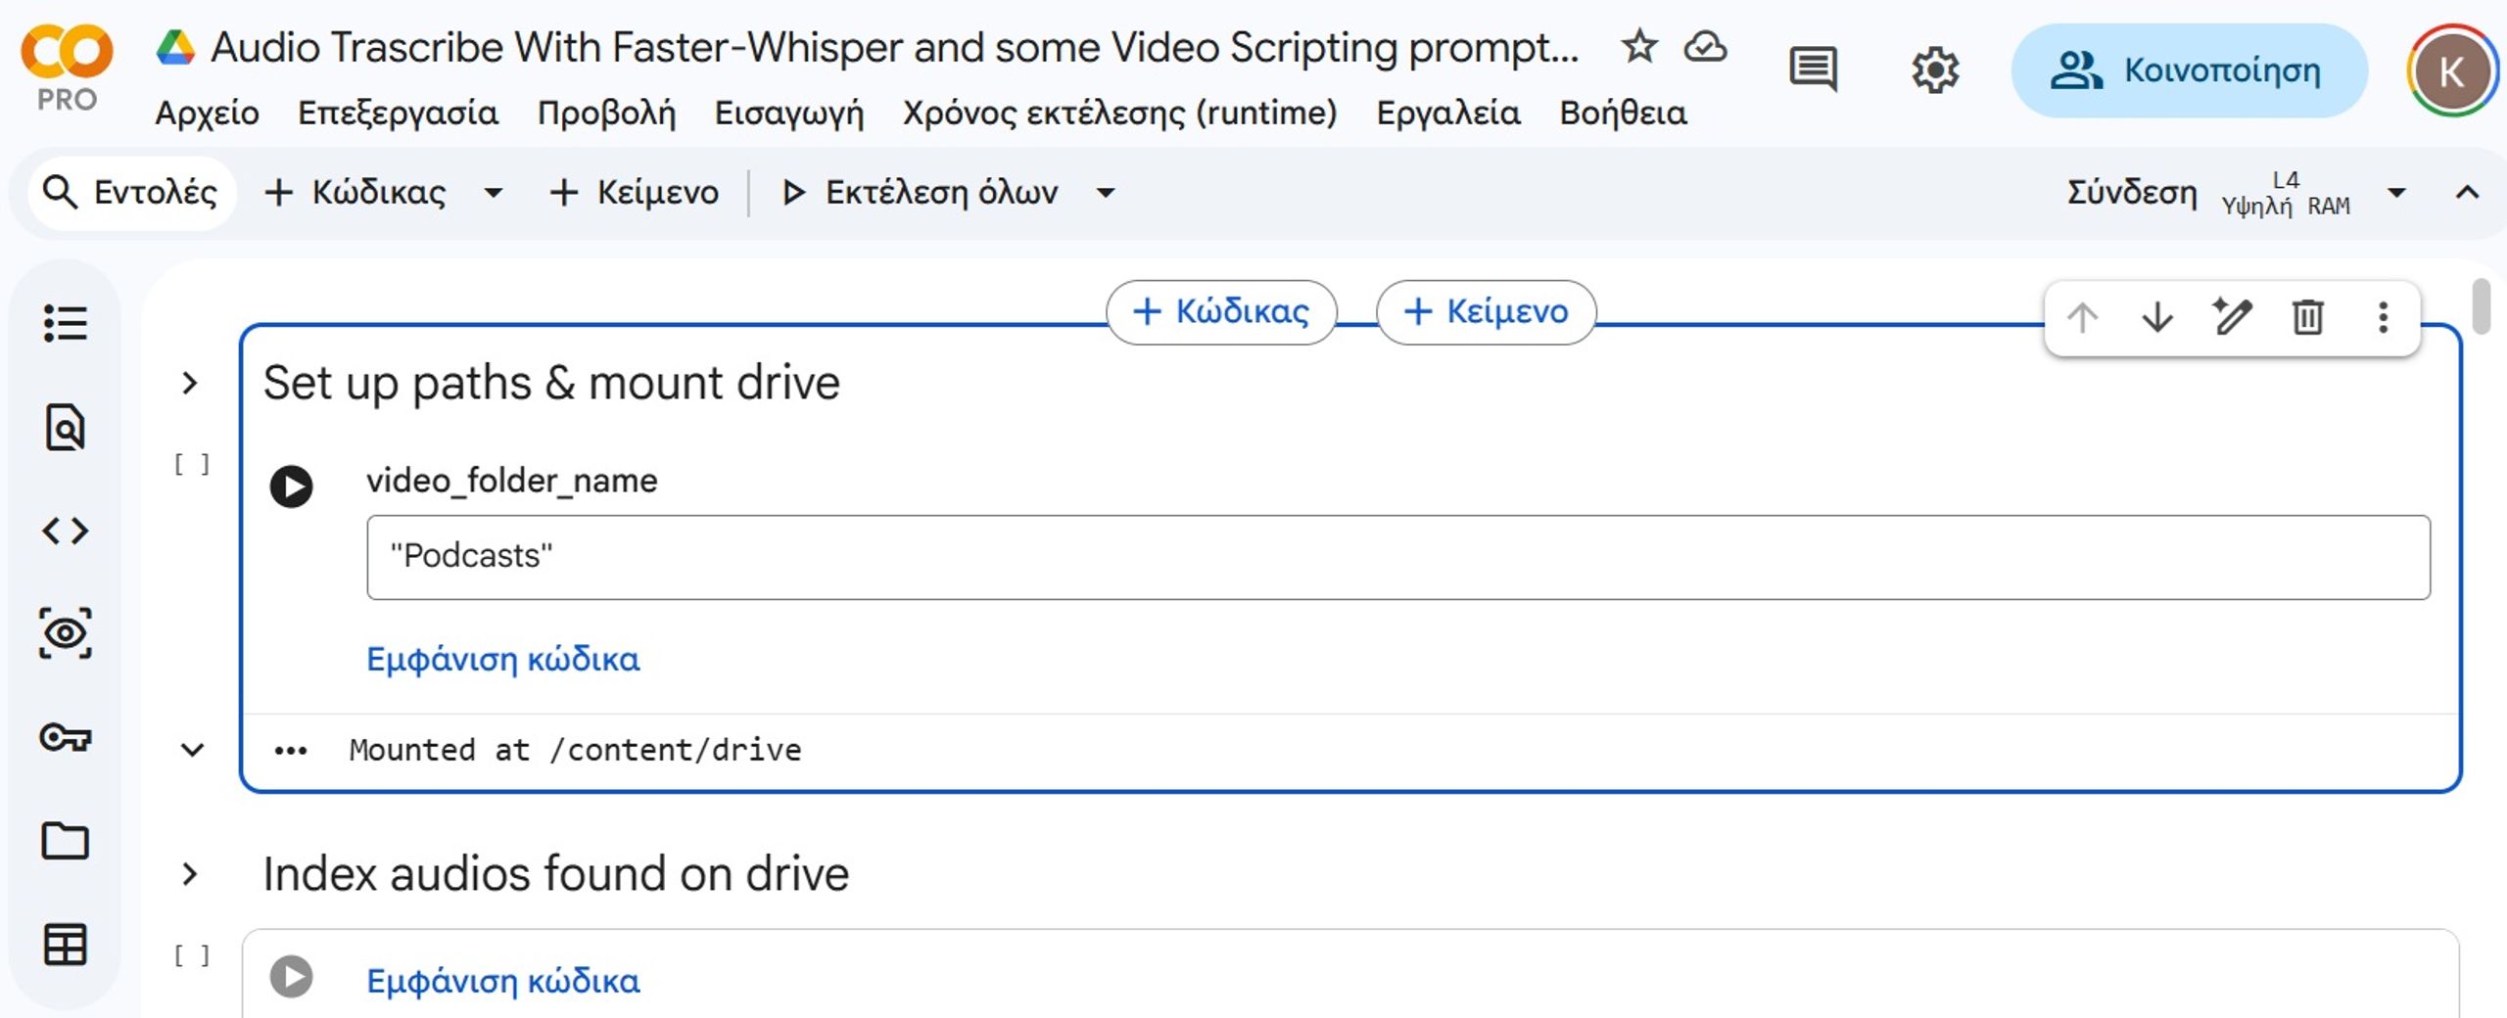Run the Index audios cell
Screen dimensions: 2507x1018
click(x=291, y=976)
